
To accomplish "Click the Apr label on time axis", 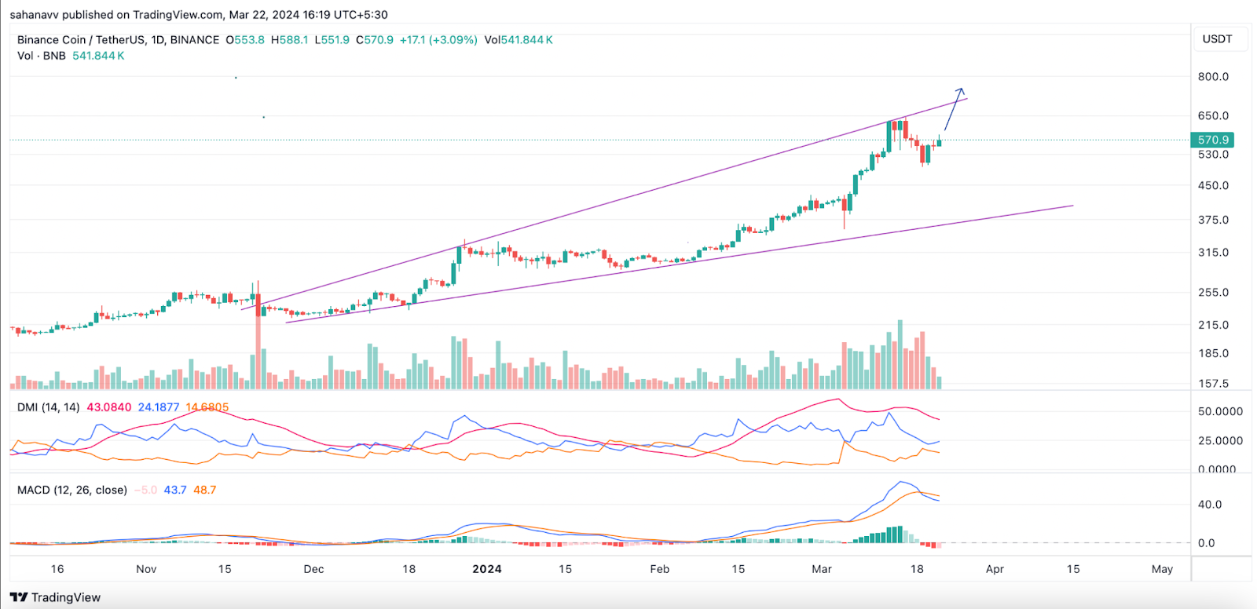I will (995, 569).
